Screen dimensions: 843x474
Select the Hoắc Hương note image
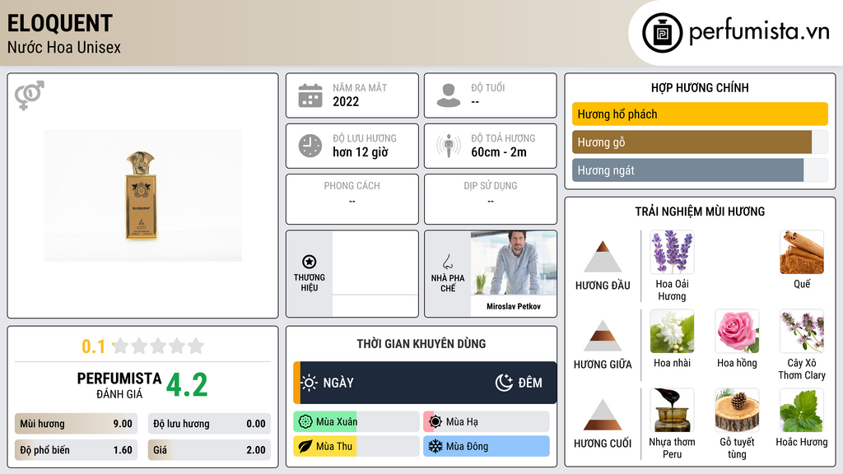(802, 410)
